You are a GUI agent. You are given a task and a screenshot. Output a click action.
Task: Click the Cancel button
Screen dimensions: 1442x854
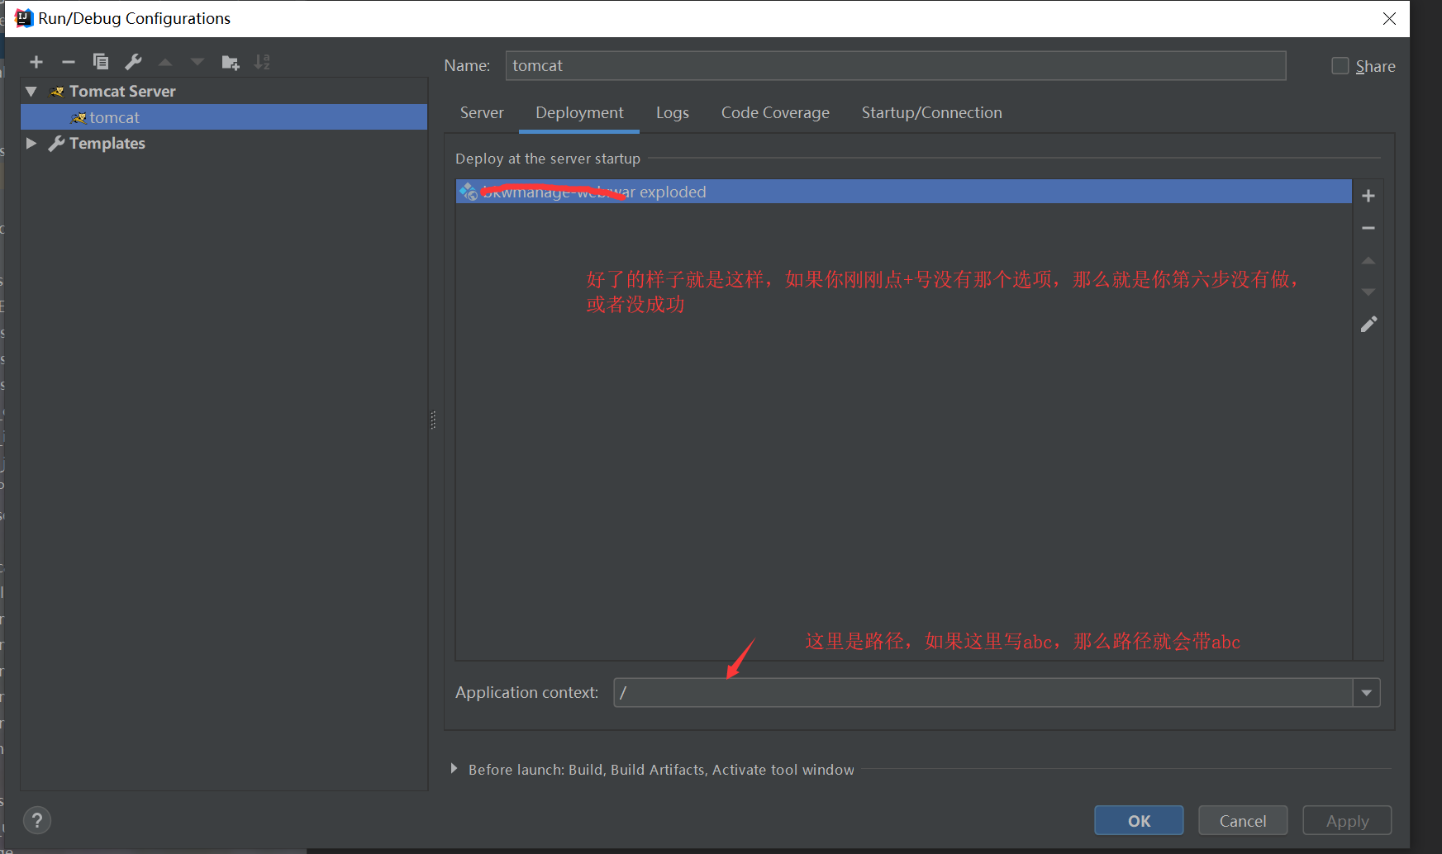[1243, 821]
